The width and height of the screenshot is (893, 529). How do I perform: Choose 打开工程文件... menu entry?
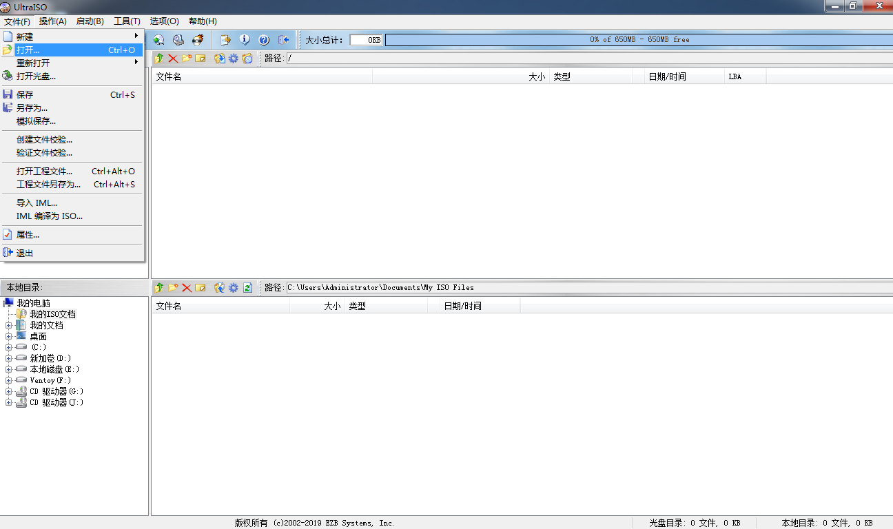pyautogui.click(x=72, y=171)
